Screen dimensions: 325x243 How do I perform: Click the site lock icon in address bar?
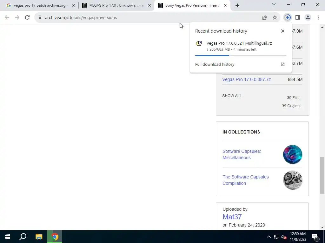pyautogui.click(x=40, y=18)
